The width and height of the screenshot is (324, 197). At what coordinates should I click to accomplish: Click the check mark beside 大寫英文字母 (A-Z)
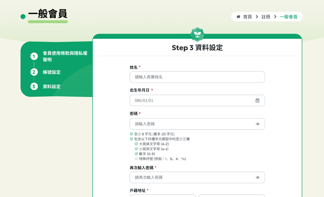[x=136, y=144]
